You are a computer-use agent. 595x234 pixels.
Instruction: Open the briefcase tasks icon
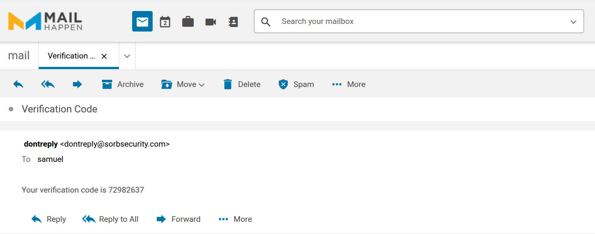pyautogui.click(x=188, y=22)
